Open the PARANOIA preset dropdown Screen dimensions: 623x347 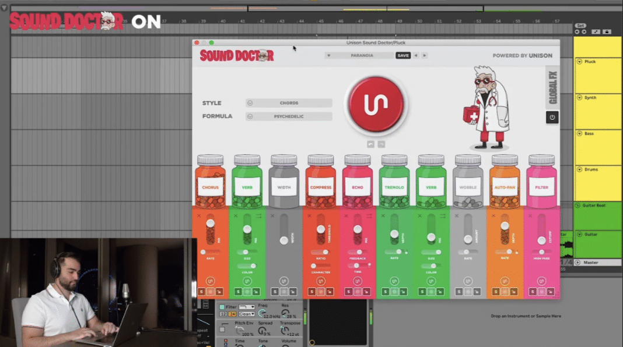point(359,55)
